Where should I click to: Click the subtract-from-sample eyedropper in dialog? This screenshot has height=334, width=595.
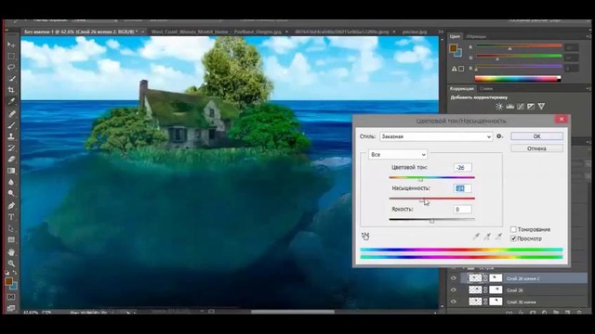pos(498,237)
